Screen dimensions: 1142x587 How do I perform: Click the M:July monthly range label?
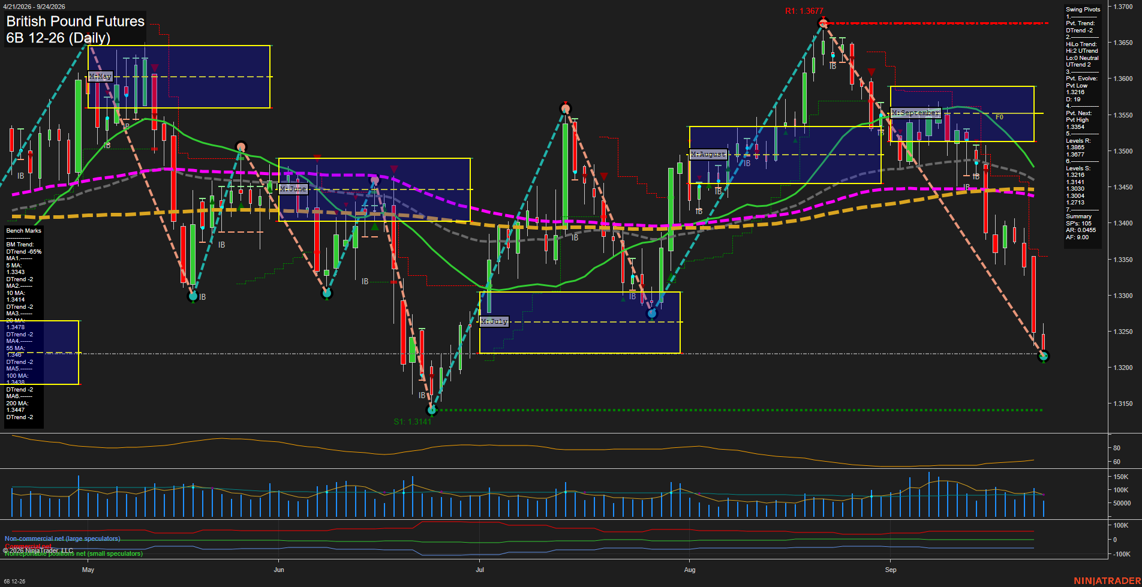pos(494,321)
